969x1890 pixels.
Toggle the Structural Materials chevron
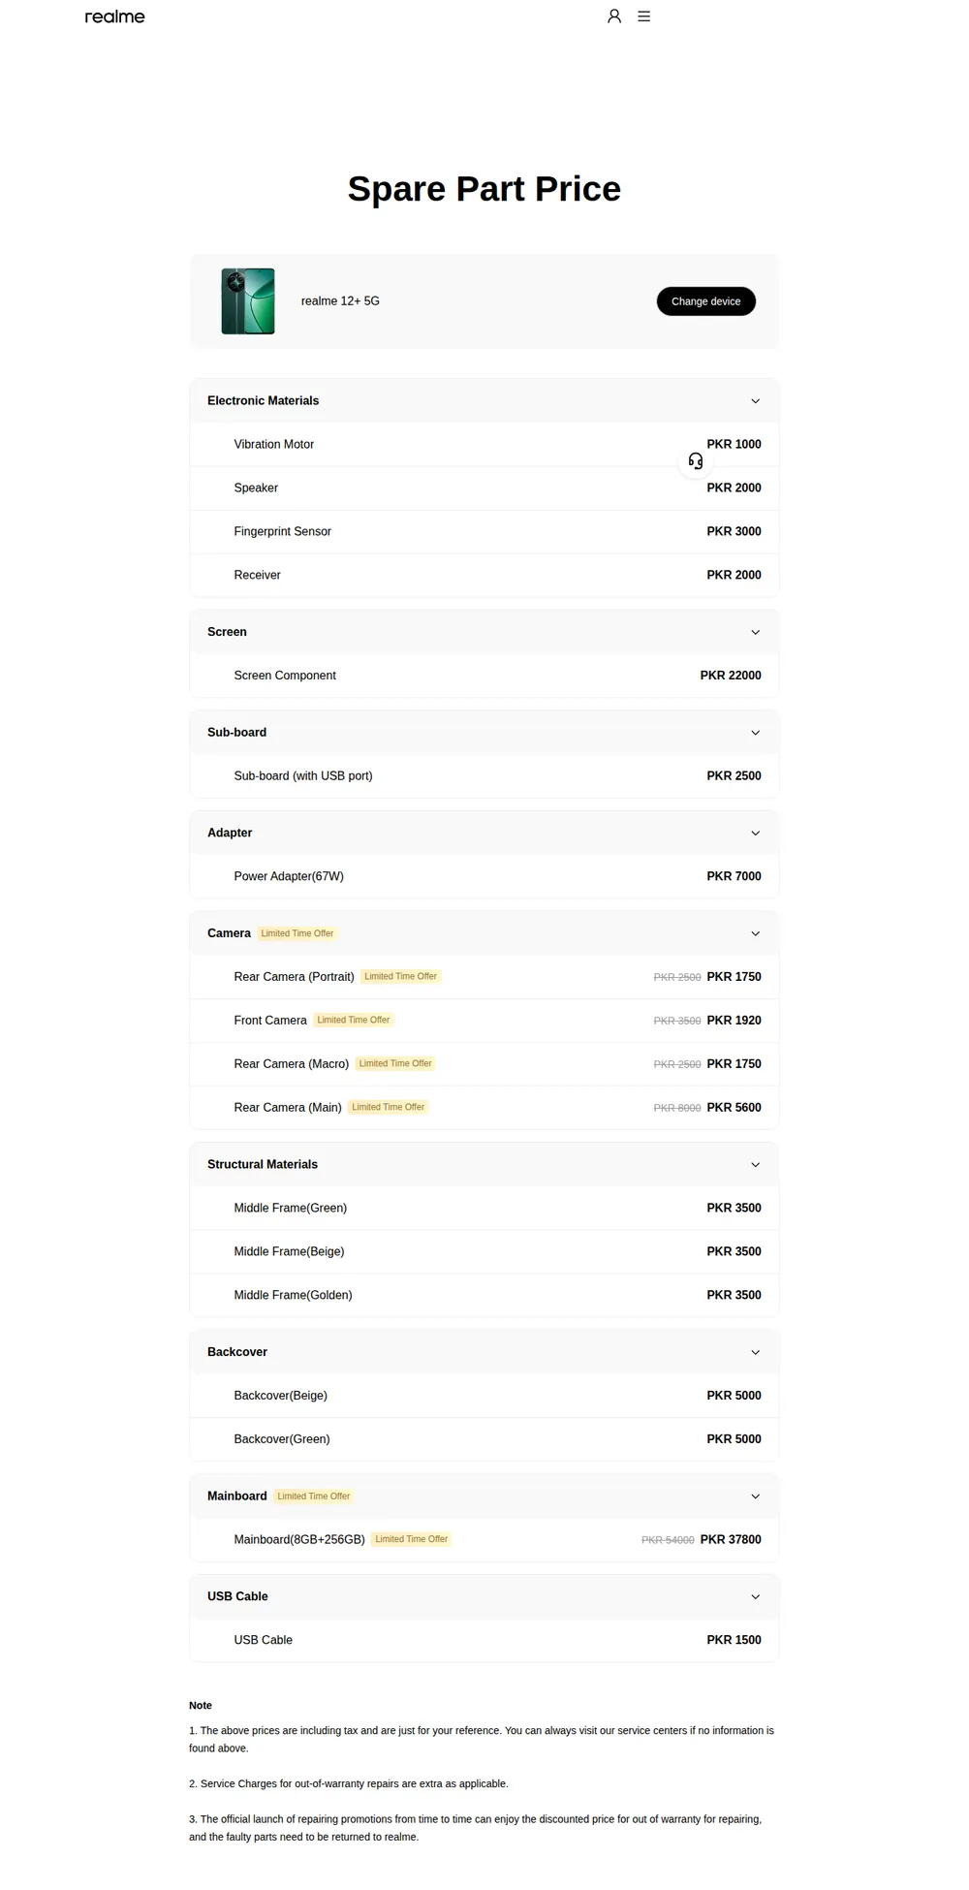[756, 1164]
